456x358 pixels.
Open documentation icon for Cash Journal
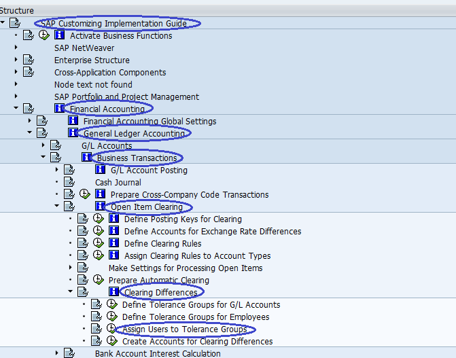tap(69, 182)
